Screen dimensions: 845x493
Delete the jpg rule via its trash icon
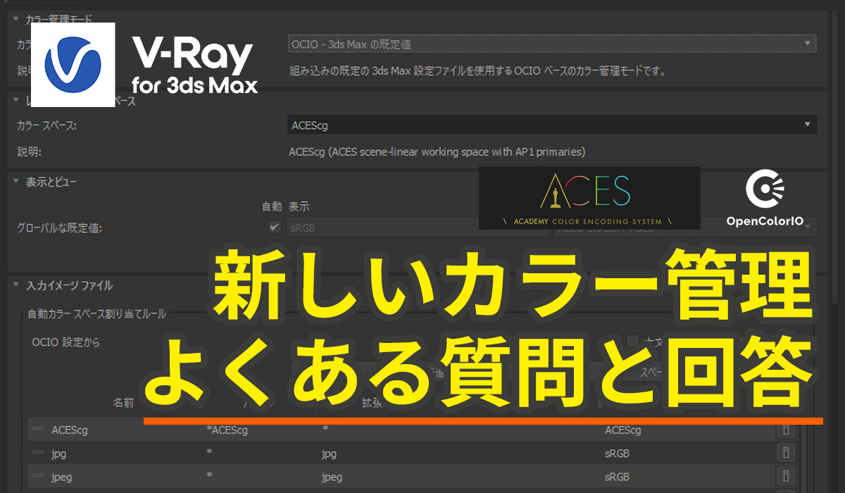coord(786,453)
